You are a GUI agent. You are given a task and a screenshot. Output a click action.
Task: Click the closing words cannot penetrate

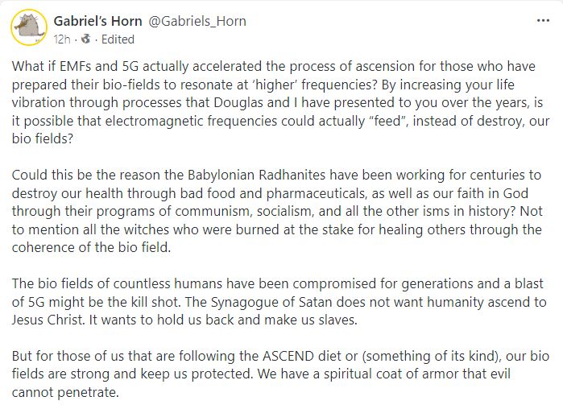point(64,393)
